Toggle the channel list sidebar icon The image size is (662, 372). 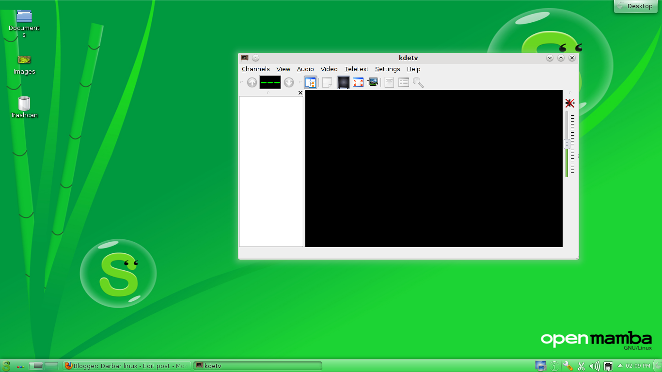coord(311,82)
